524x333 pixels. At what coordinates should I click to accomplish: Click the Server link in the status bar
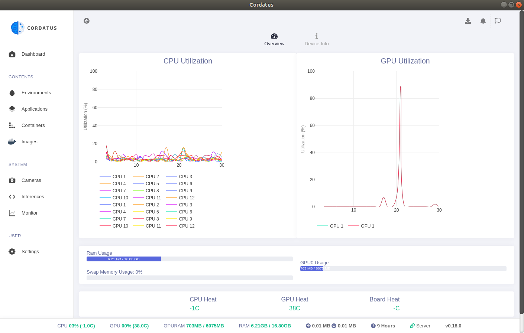[420, 326]
